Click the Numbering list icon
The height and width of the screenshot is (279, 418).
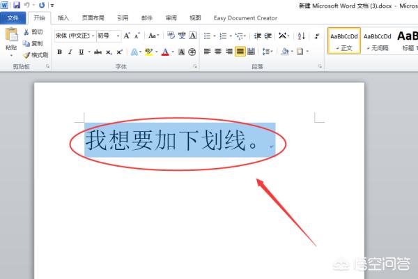point(223,36)
